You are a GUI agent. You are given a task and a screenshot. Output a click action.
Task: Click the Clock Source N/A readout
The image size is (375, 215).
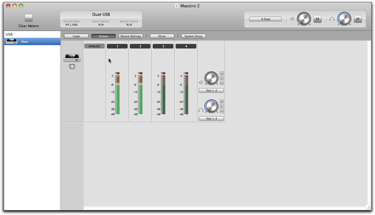[101, 25]
